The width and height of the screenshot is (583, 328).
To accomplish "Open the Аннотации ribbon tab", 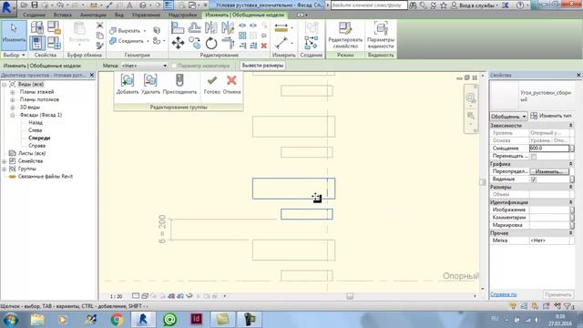I will [x=93, y=15].
